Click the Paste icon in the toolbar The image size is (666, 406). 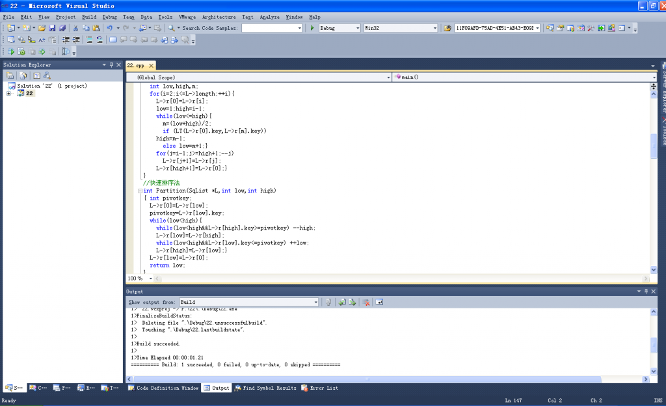98,28
